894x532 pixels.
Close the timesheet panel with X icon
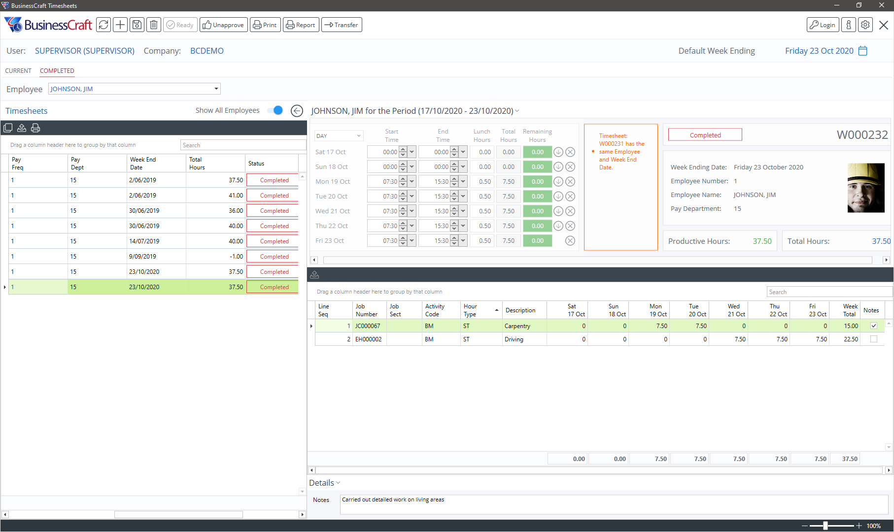[884, 25]
